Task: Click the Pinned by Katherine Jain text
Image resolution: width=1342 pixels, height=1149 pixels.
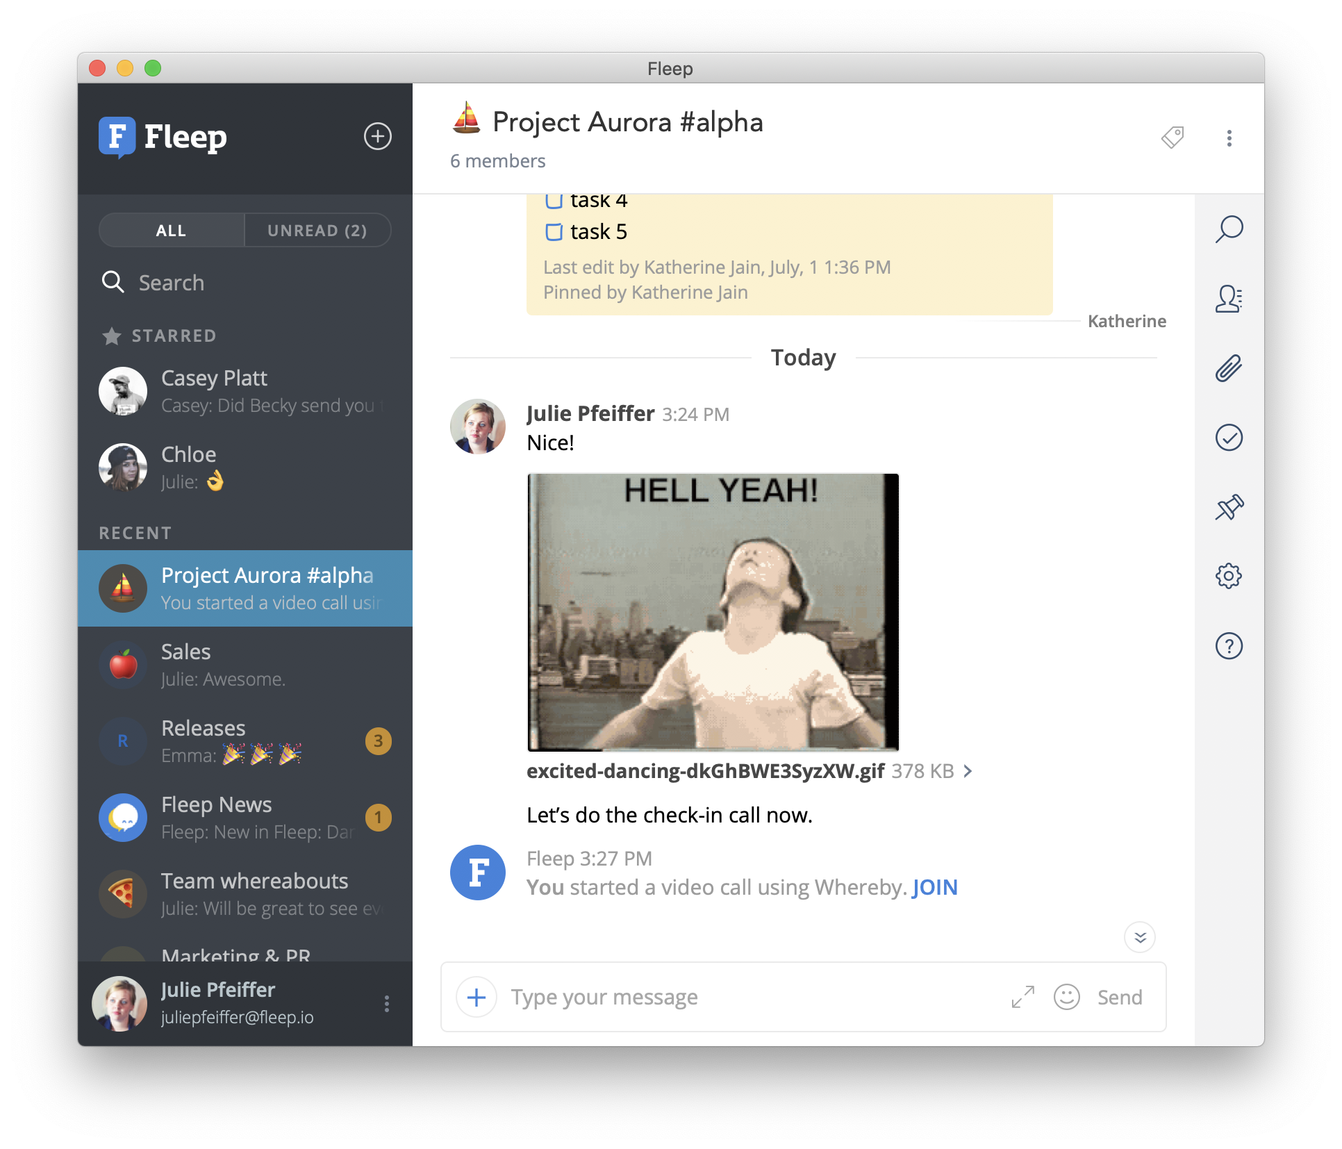Action: 645,292
